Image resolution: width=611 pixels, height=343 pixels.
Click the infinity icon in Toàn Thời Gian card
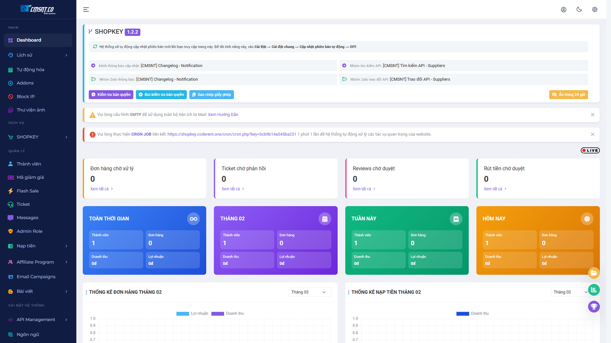pos(194,219)
